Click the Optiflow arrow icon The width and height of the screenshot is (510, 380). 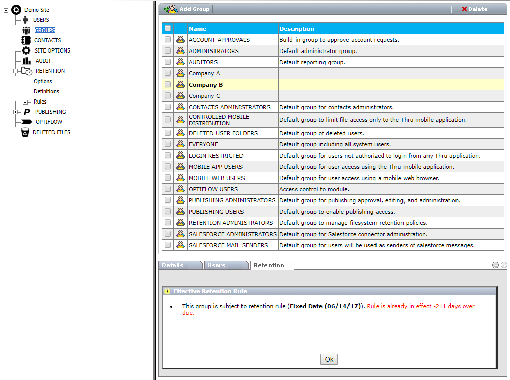(x=26, y=122)
